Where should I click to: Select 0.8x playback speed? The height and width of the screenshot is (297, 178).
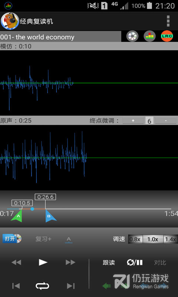135,239
